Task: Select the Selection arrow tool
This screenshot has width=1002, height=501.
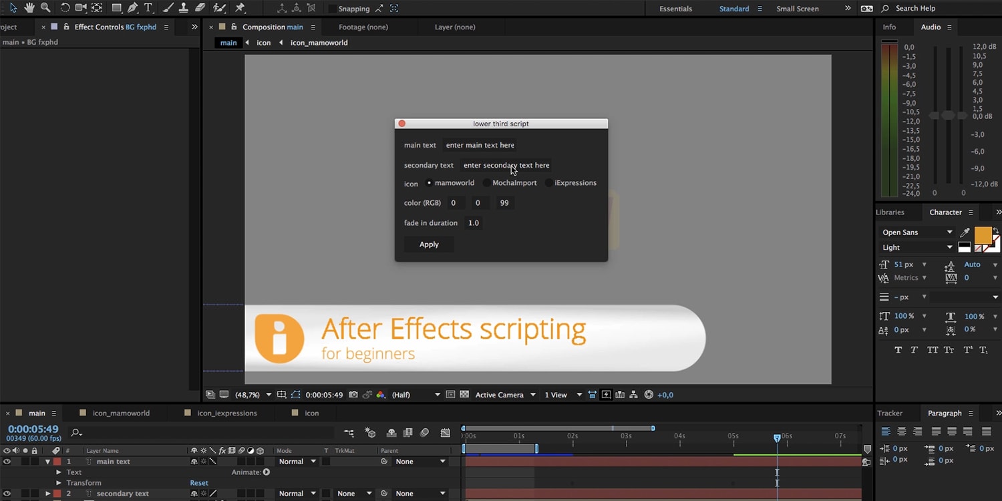Action: pyautogui.click(x=13, y=8)
